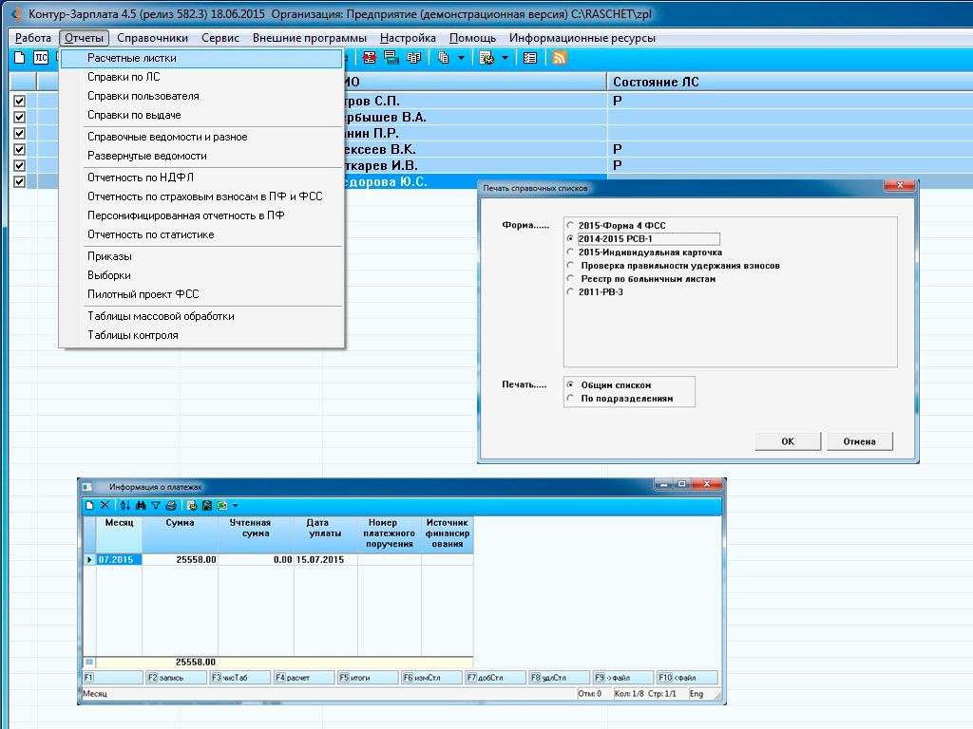973x729 pixels.
Task: Click the ЛС personal account toolbar icon
Action: tap(41, 58)
